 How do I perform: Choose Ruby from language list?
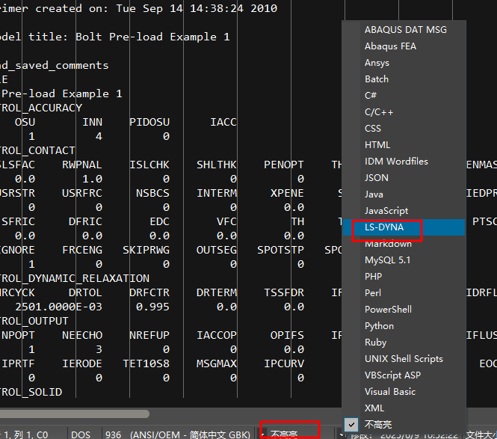pyautogui.click(x=404, y=343)
